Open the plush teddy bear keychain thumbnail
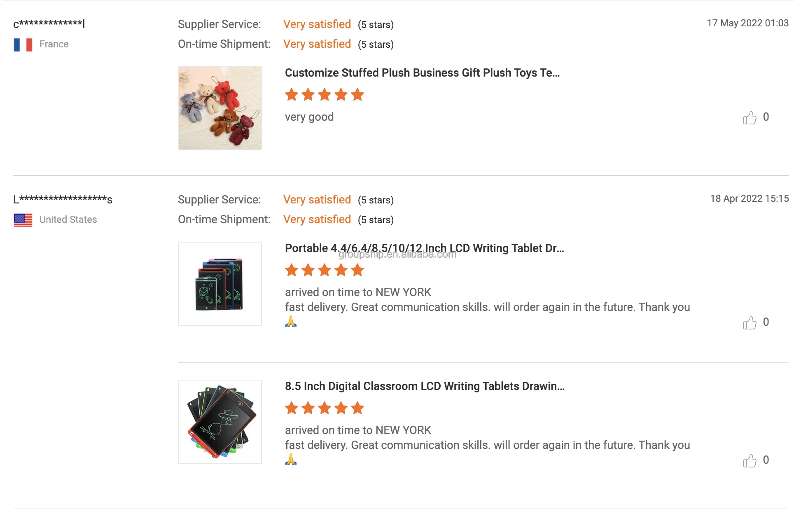 pos(220,108)
